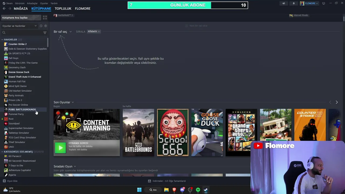
Task: Open TOPLULUK tab
Action: (x=63, y=9)
